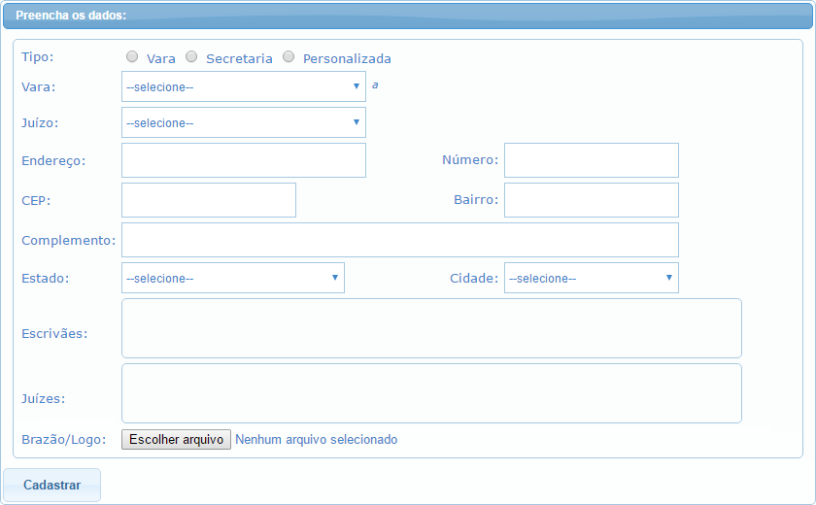Select the Vara radio option
Viewport: 816px width, 505px height.
(132, 57)
